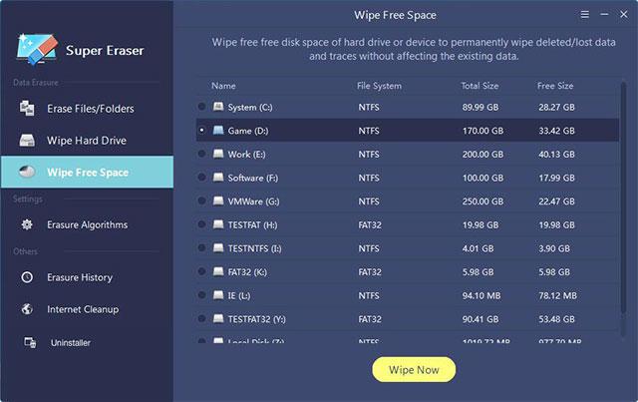Screen dimensions: 638x402
Task: Click the Erasure History clock icon
Action: click(28, 277)
